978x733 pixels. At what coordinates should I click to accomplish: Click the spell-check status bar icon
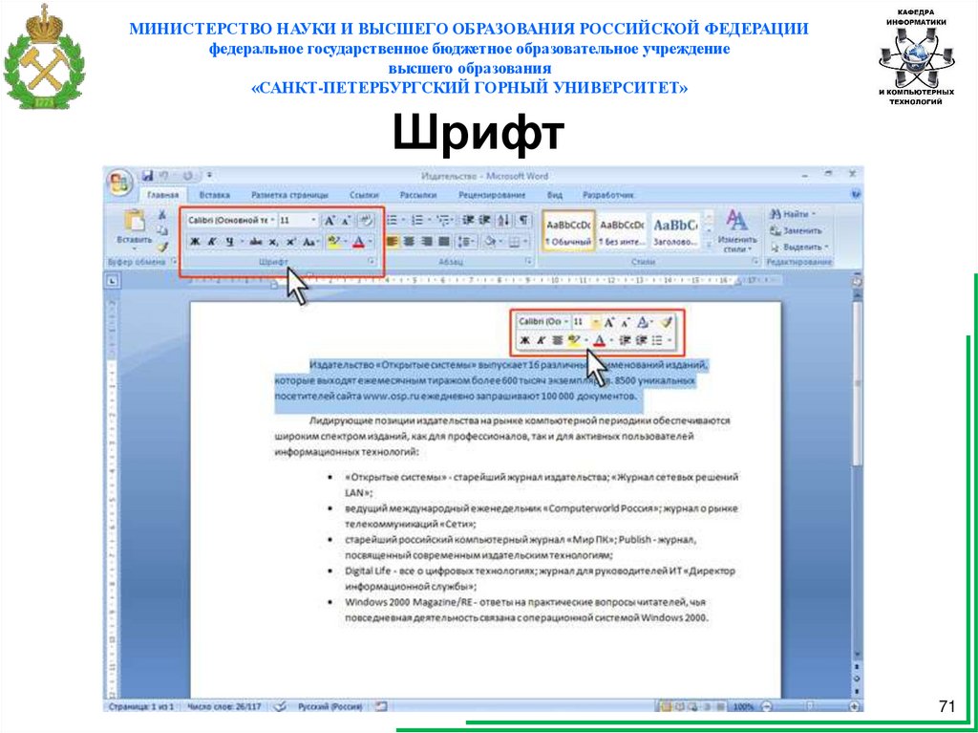[281, 707]
